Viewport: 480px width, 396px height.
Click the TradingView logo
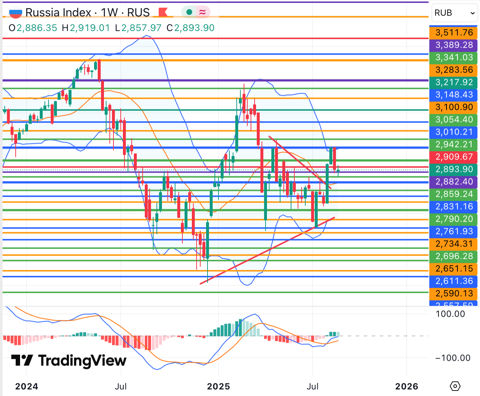[x=69, y=361]
